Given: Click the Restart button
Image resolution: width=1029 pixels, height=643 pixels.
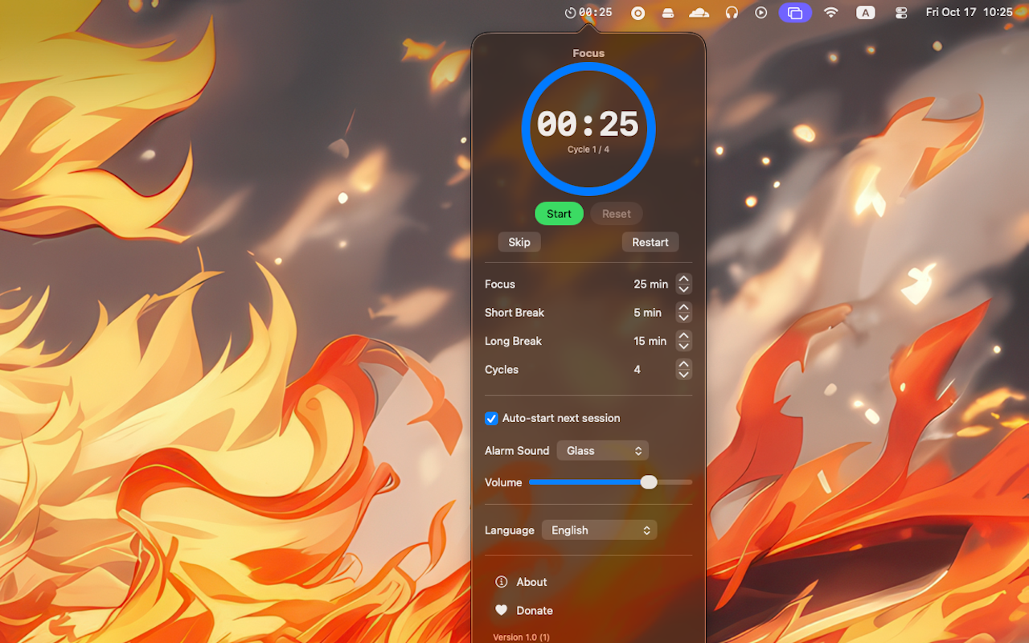Looking at the screenshot, I should 650,241.
